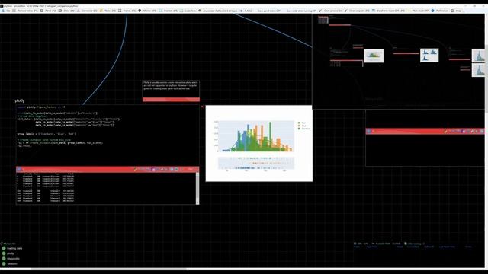Click the 'plotly' frame title label
This screenshot has height=274, width=488.
click(x=20, y=100)
